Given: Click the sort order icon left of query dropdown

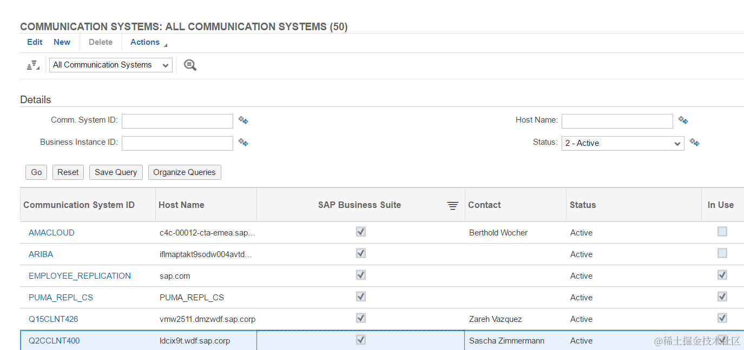Looking at the screenshot, I should pyautogui.click(x=33, y=65).
